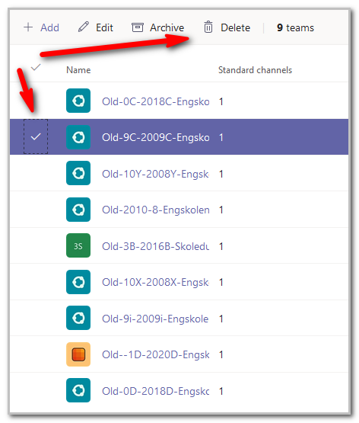Click the Archive box icon
359x423 pixels.
(x=137, y=27)
